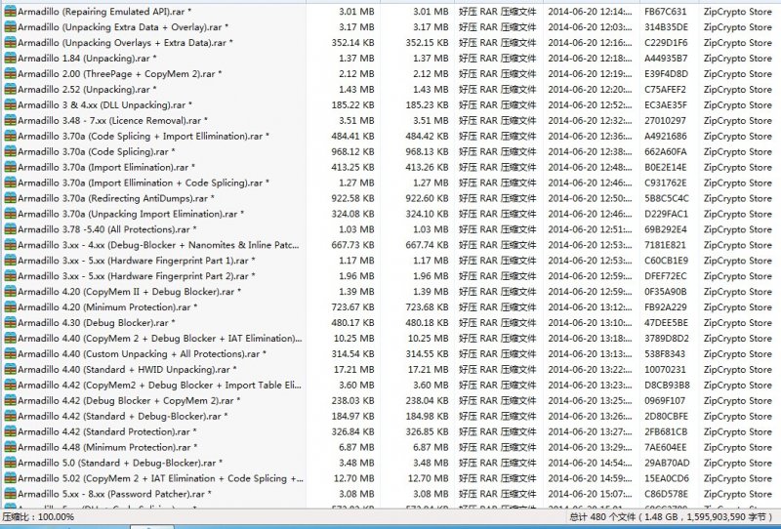
Task: Click the CRC value 27010297
Action: pos(665,121)
